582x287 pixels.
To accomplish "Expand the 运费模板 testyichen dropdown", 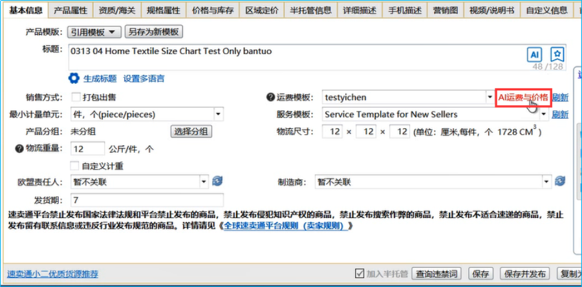I will (x=490, y=97).
